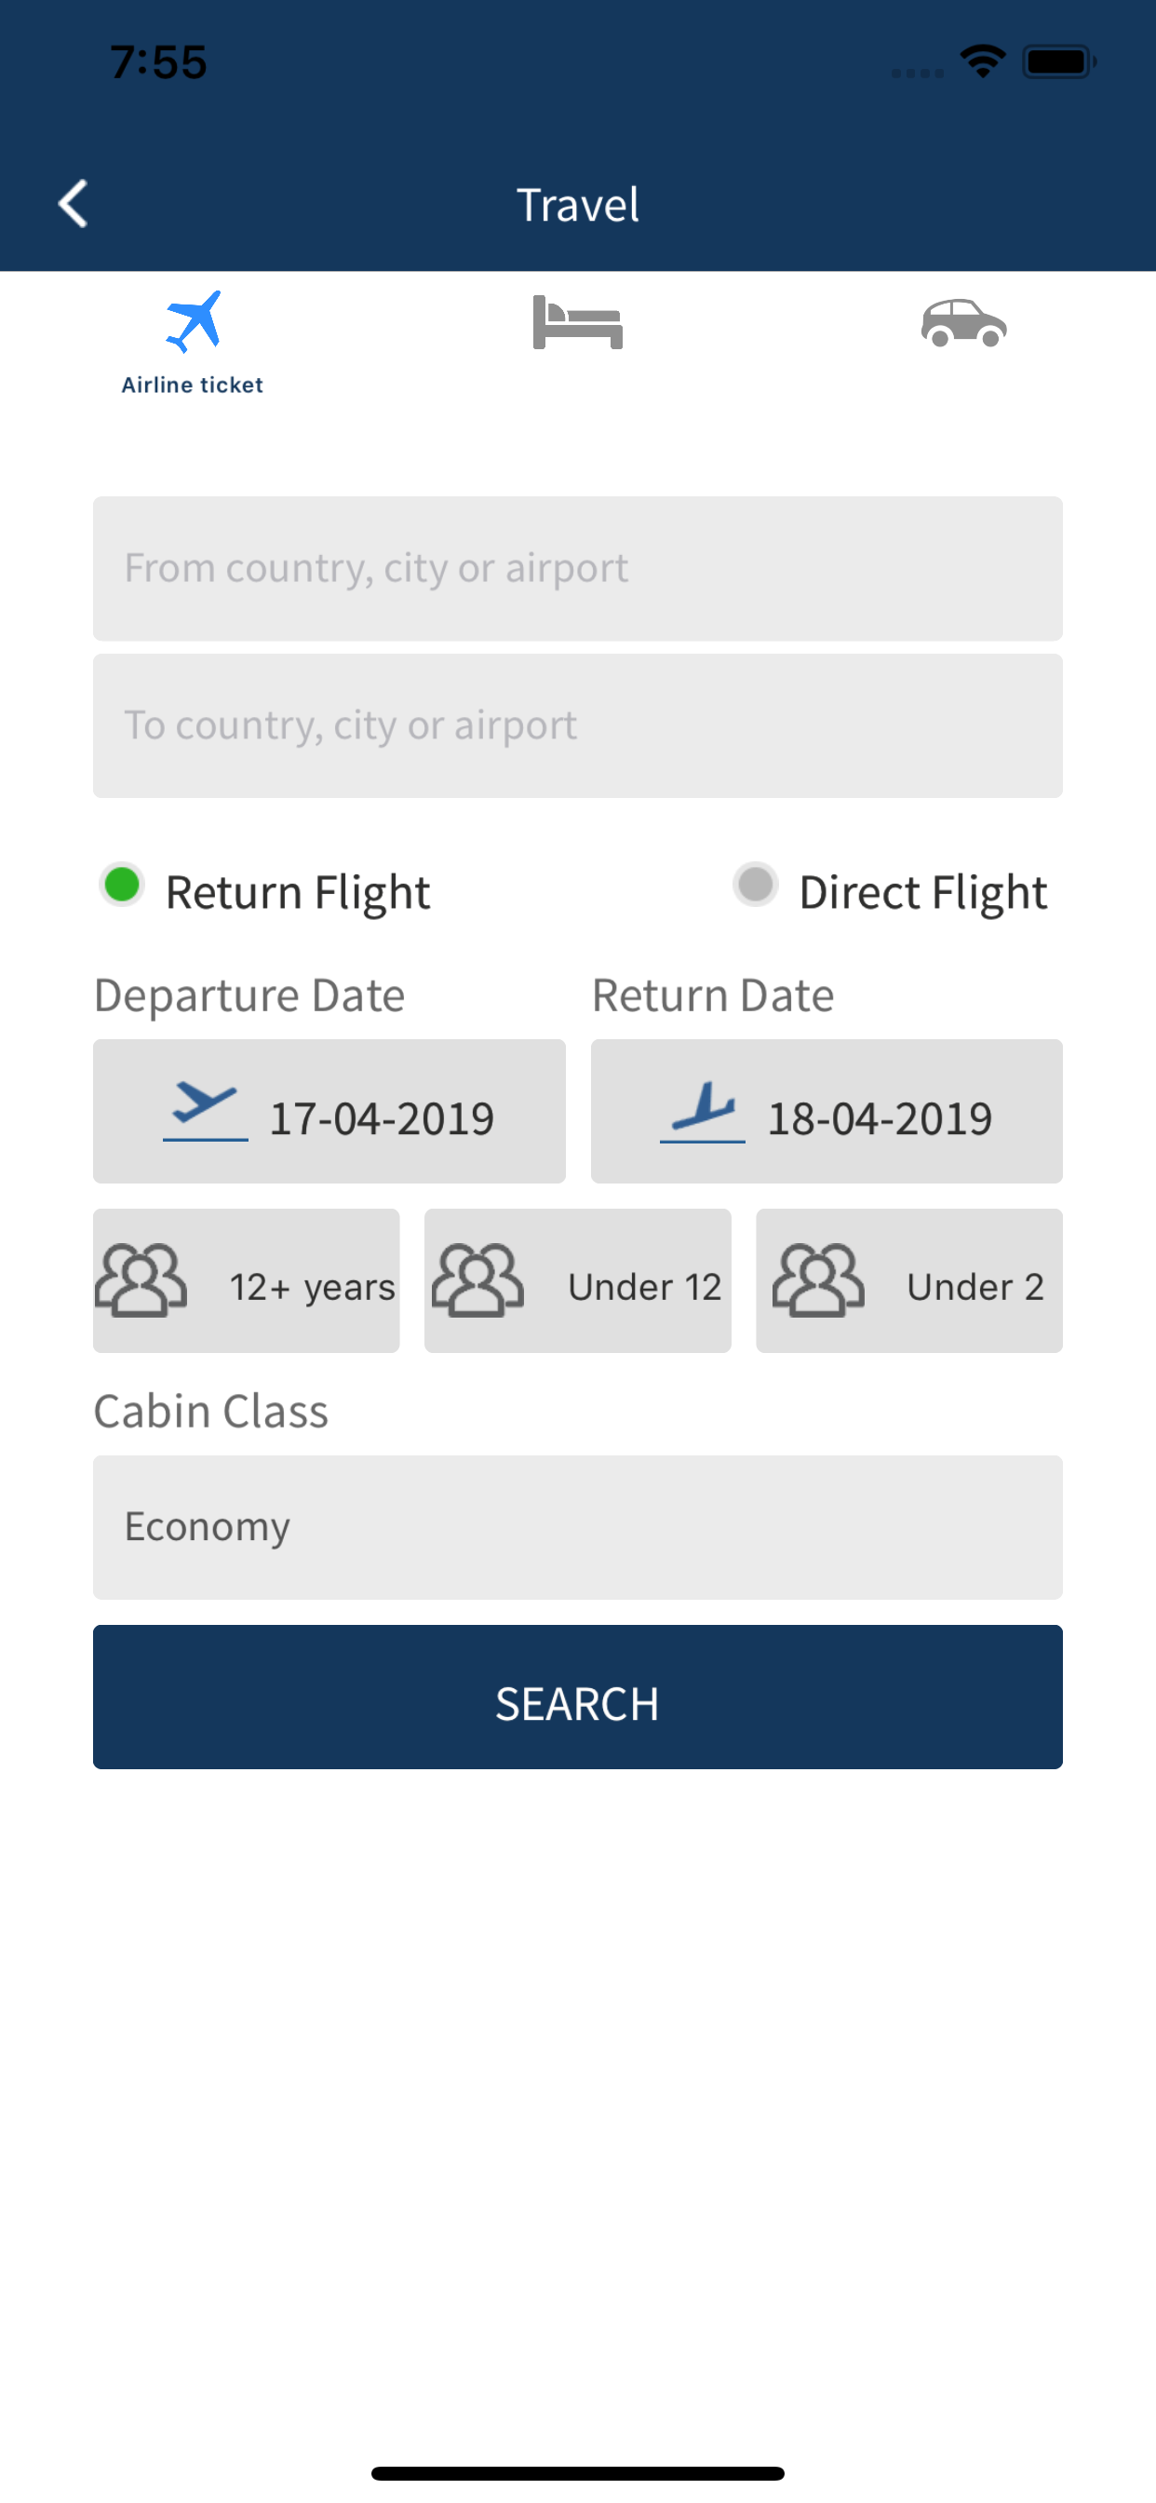Tap the 12+ years passengers icon

[141, 1280]
